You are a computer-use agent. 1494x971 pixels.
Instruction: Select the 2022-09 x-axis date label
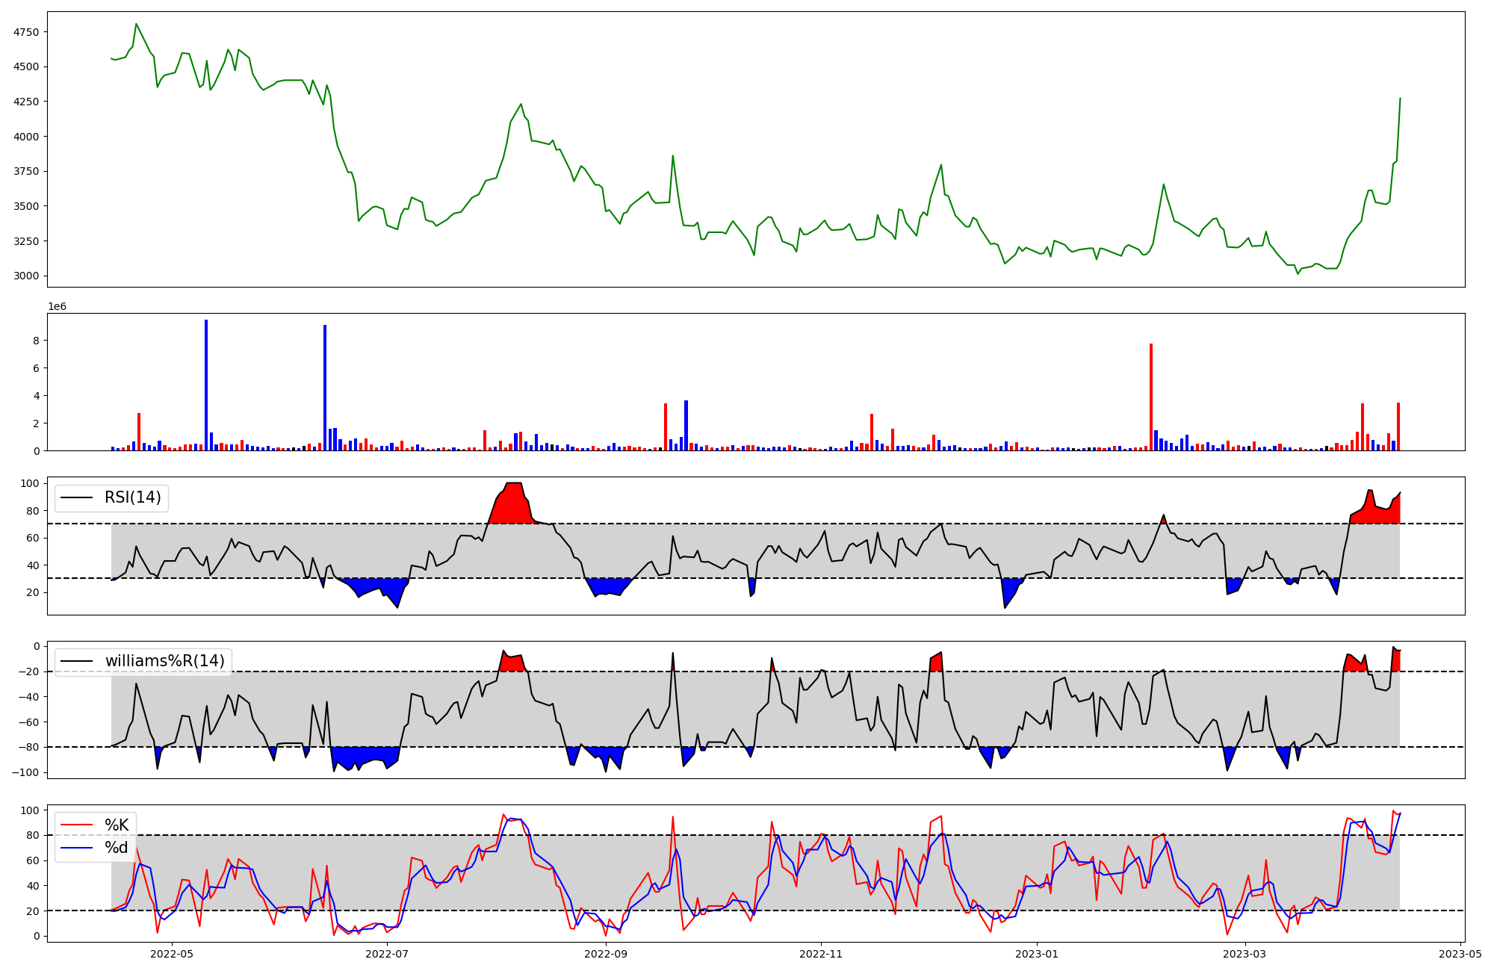pyautogui.click(x=605, y=954)
